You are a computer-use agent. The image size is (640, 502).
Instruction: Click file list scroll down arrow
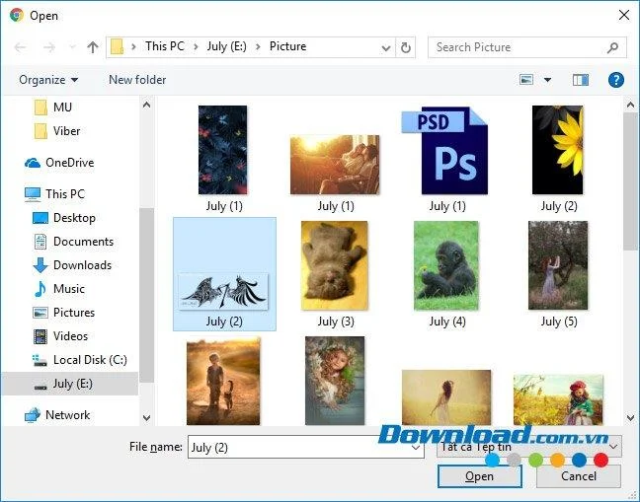(630, 417)
